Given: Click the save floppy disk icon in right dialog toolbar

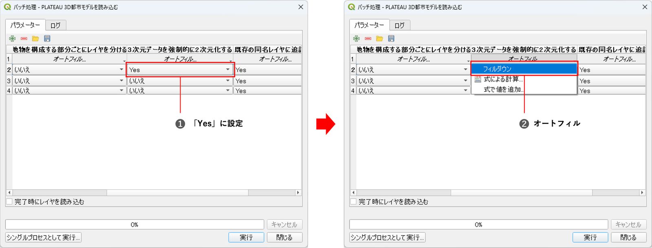Looking at the screenshot, I should coord(391,39).
